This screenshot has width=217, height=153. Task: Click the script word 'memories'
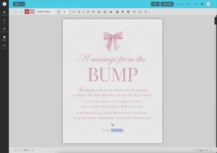point(107,118)
